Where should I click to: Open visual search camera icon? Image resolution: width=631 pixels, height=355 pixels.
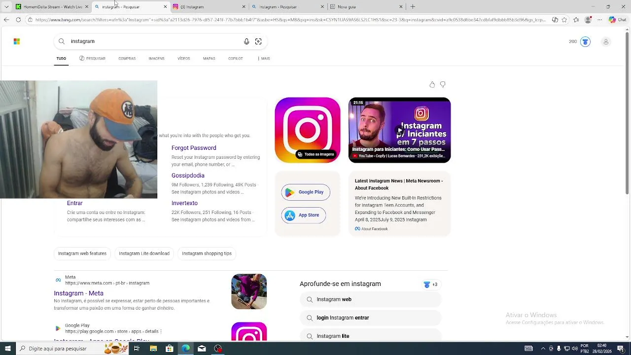(x=258, y=41)
